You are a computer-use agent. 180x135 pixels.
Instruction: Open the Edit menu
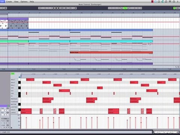[2, 1]
